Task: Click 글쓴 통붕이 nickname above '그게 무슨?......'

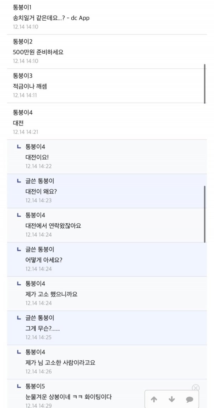Action: point(40,317)
